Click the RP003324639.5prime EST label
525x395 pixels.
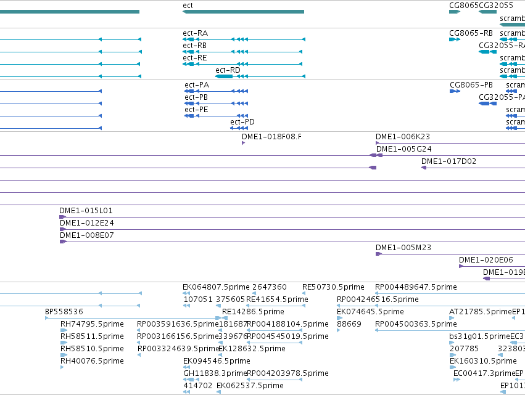[178, 349]
